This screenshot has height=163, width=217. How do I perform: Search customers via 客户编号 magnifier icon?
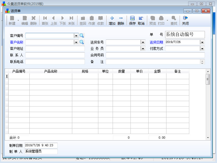pyautogui.click(x=82, y=36)
